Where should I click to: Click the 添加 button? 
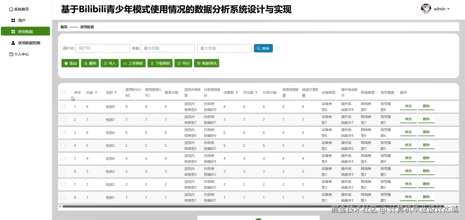[71, 63]
